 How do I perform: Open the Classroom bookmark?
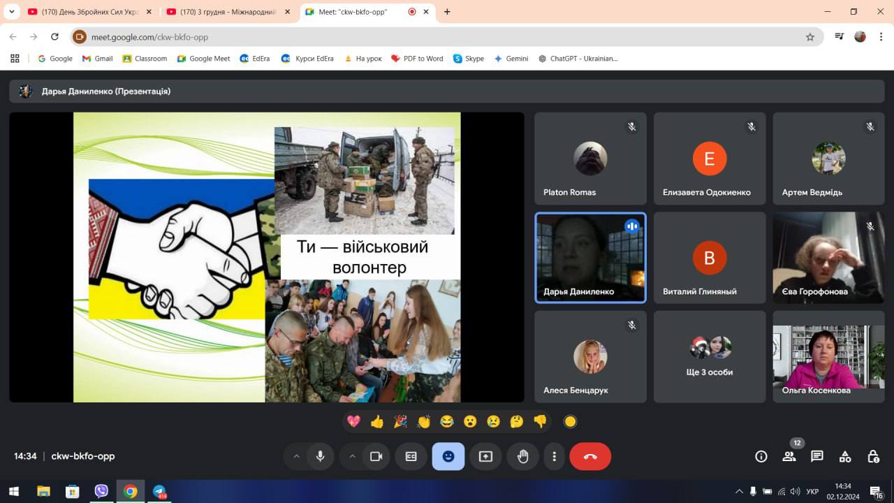pos(145,59)
